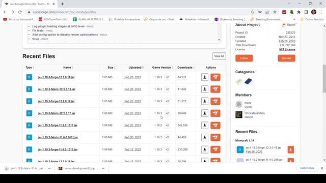Sort table by Game Version column
326x183 pixels.
pyautogui.click(x=162, y=68)
